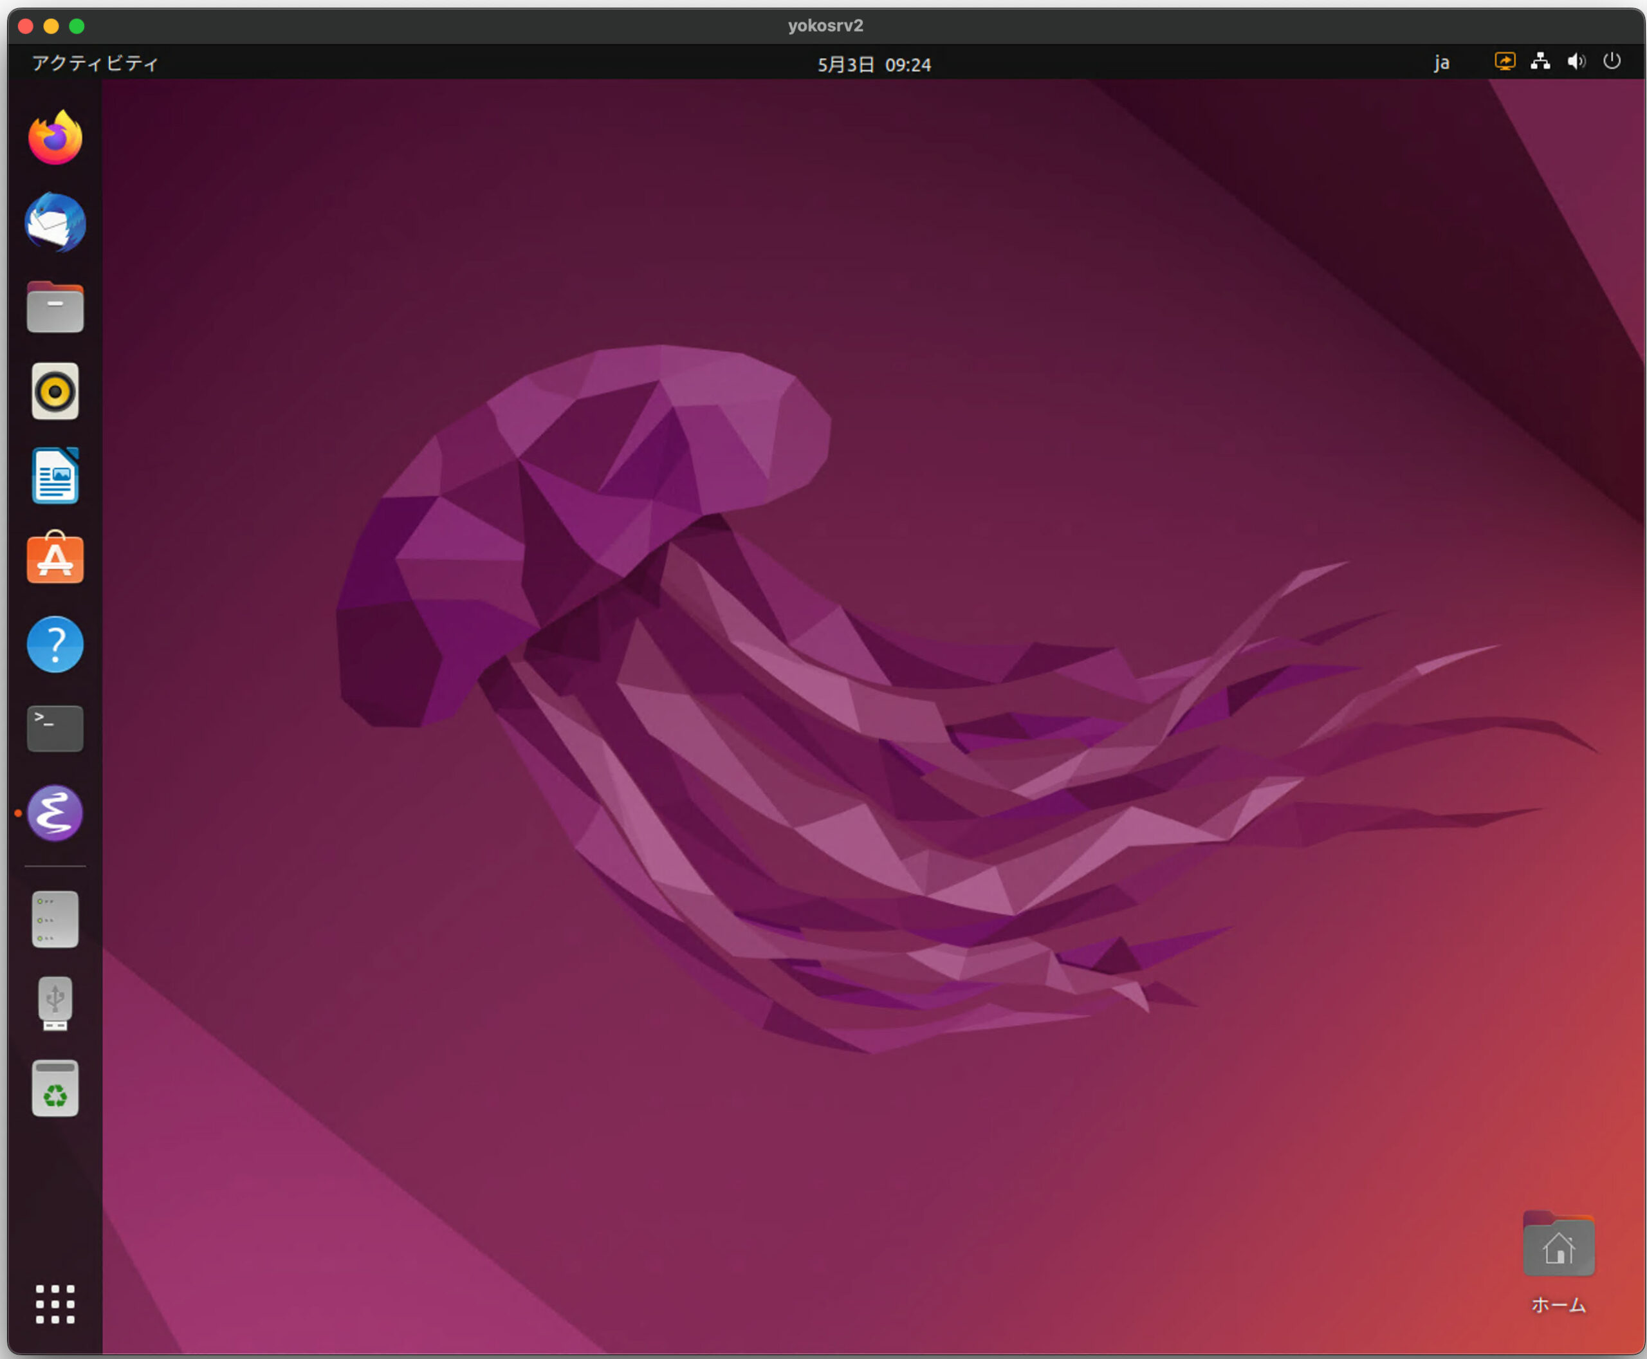The image size is (1647, 1359).
Task: Open Thunderbird mail client
Action: pos(55,223)
